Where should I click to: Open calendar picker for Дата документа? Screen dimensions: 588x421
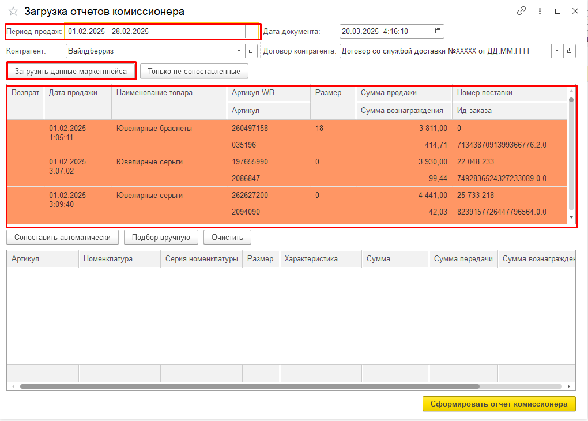click(438, 31)
